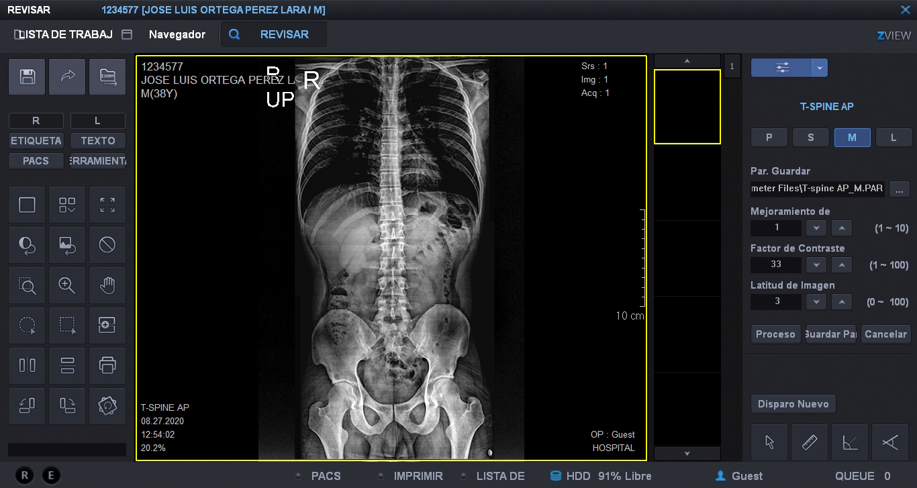Click the print image icon
Screen dimensions: 917x488
107,365
